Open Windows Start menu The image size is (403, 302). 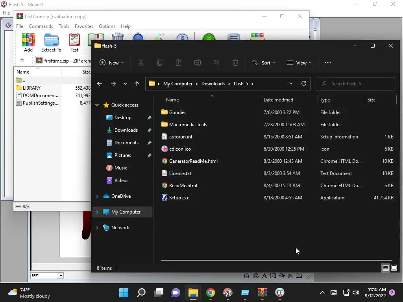coord(124,293)
